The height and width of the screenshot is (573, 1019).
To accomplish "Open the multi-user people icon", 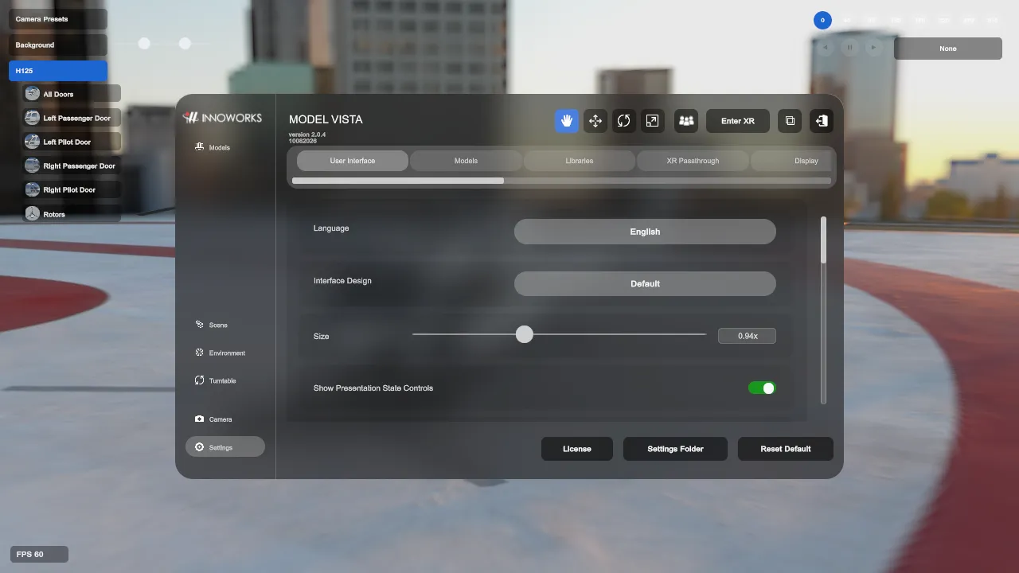I will pos(686,121).
